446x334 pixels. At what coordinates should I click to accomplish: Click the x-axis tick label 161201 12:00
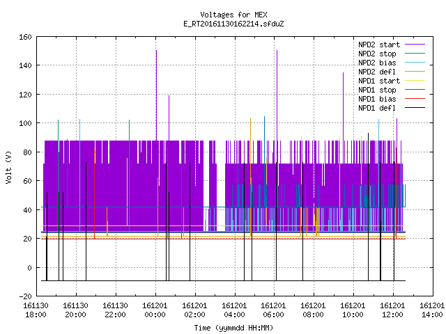(392, 310)
